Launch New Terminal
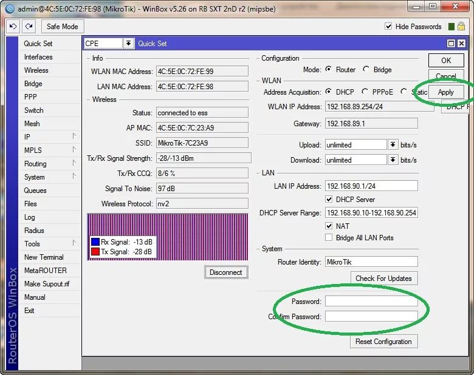 [x=50, y=257]
